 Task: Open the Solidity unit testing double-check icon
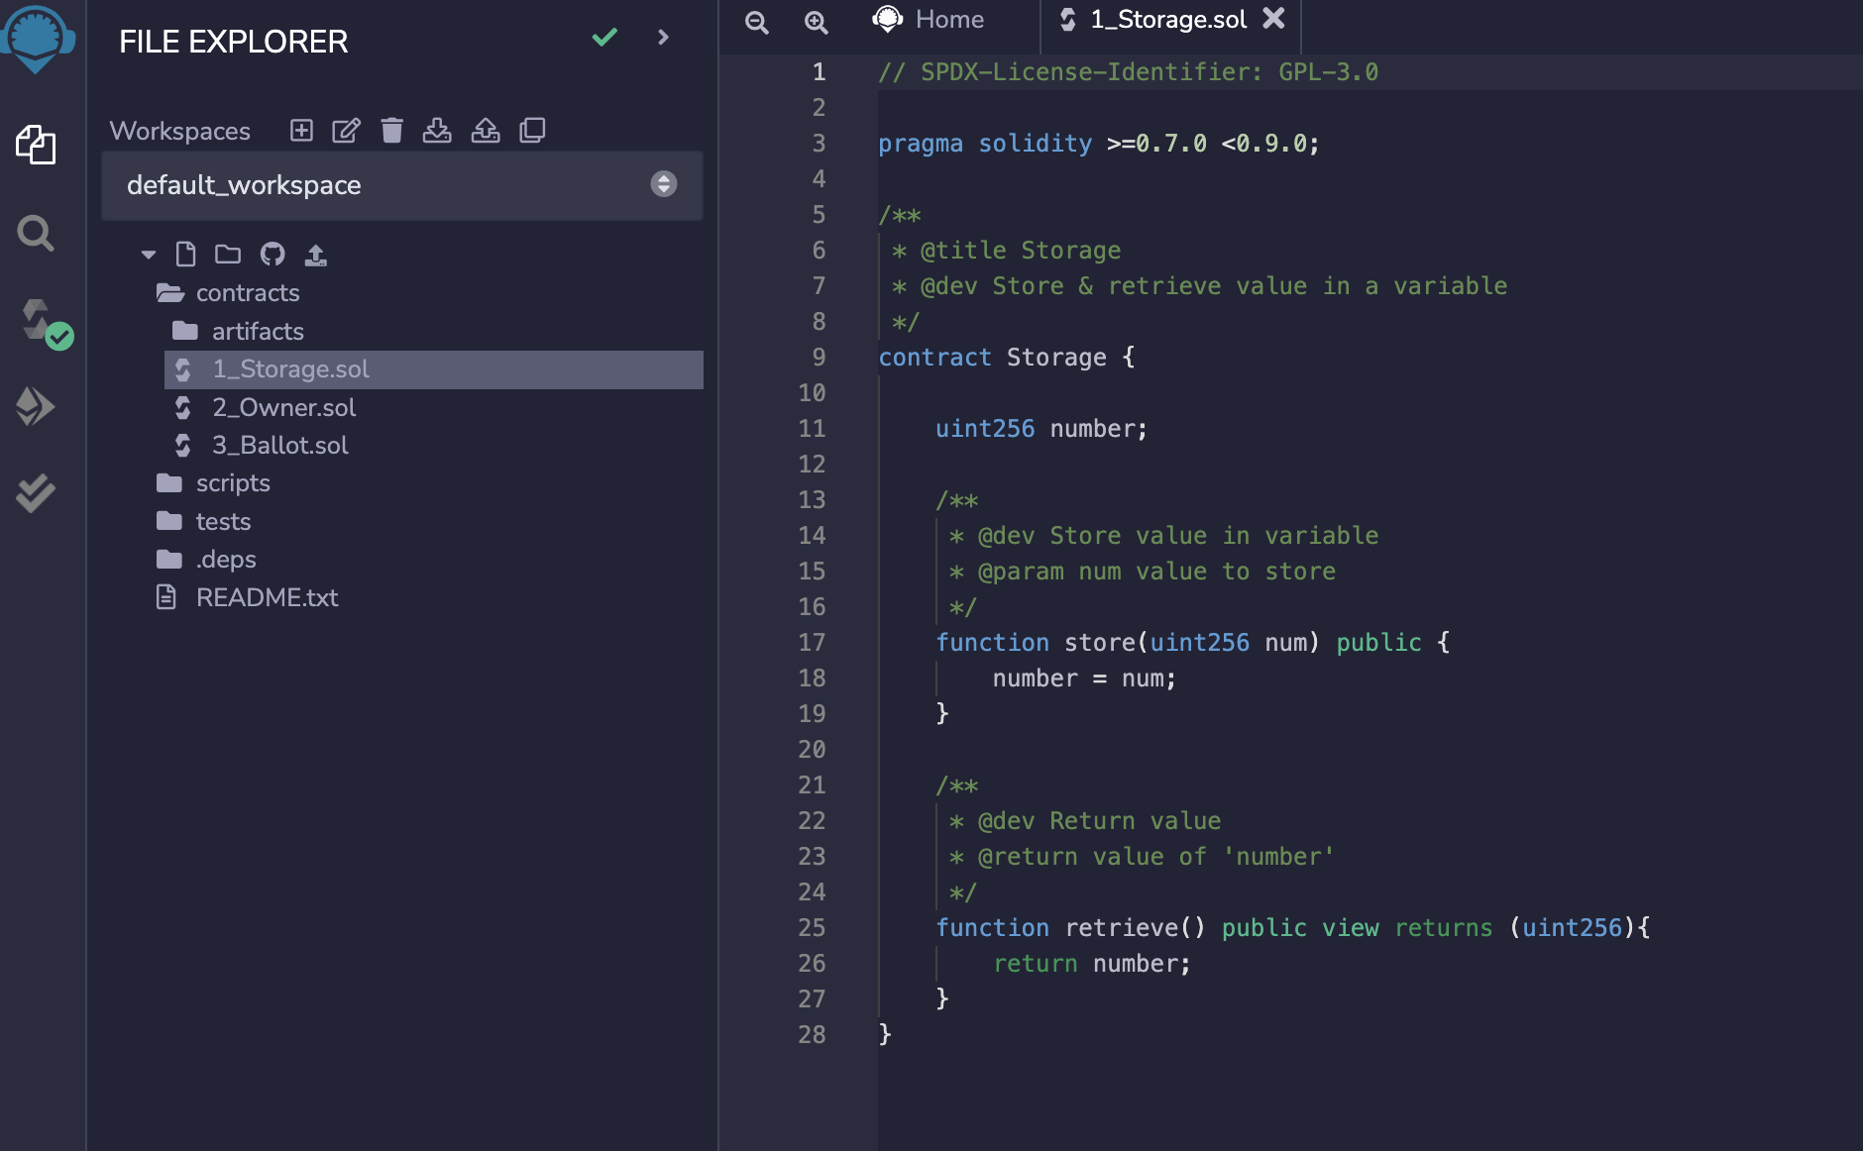(36, 492)
